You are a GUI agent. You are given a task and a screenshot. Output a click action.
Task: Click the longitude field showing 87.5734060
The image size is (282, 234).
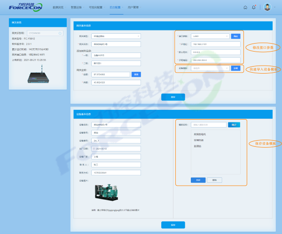pos(110,75)
